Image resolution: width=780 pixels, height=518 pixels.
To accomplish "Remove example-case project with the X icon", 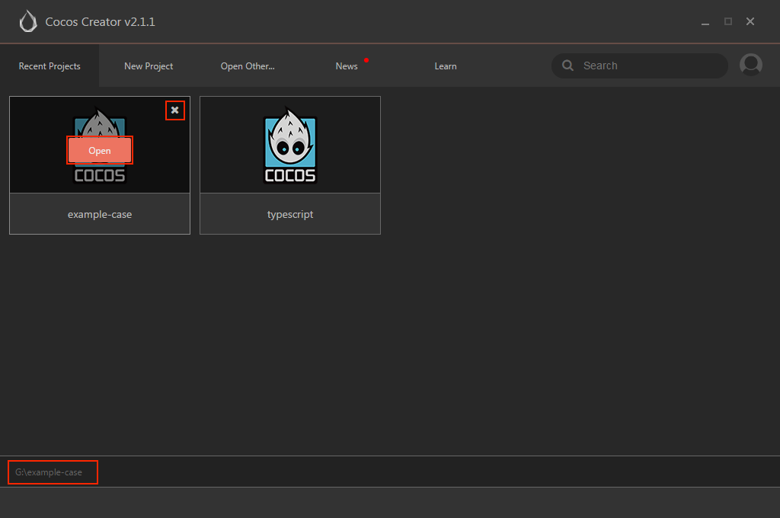I will pos(174,110).
